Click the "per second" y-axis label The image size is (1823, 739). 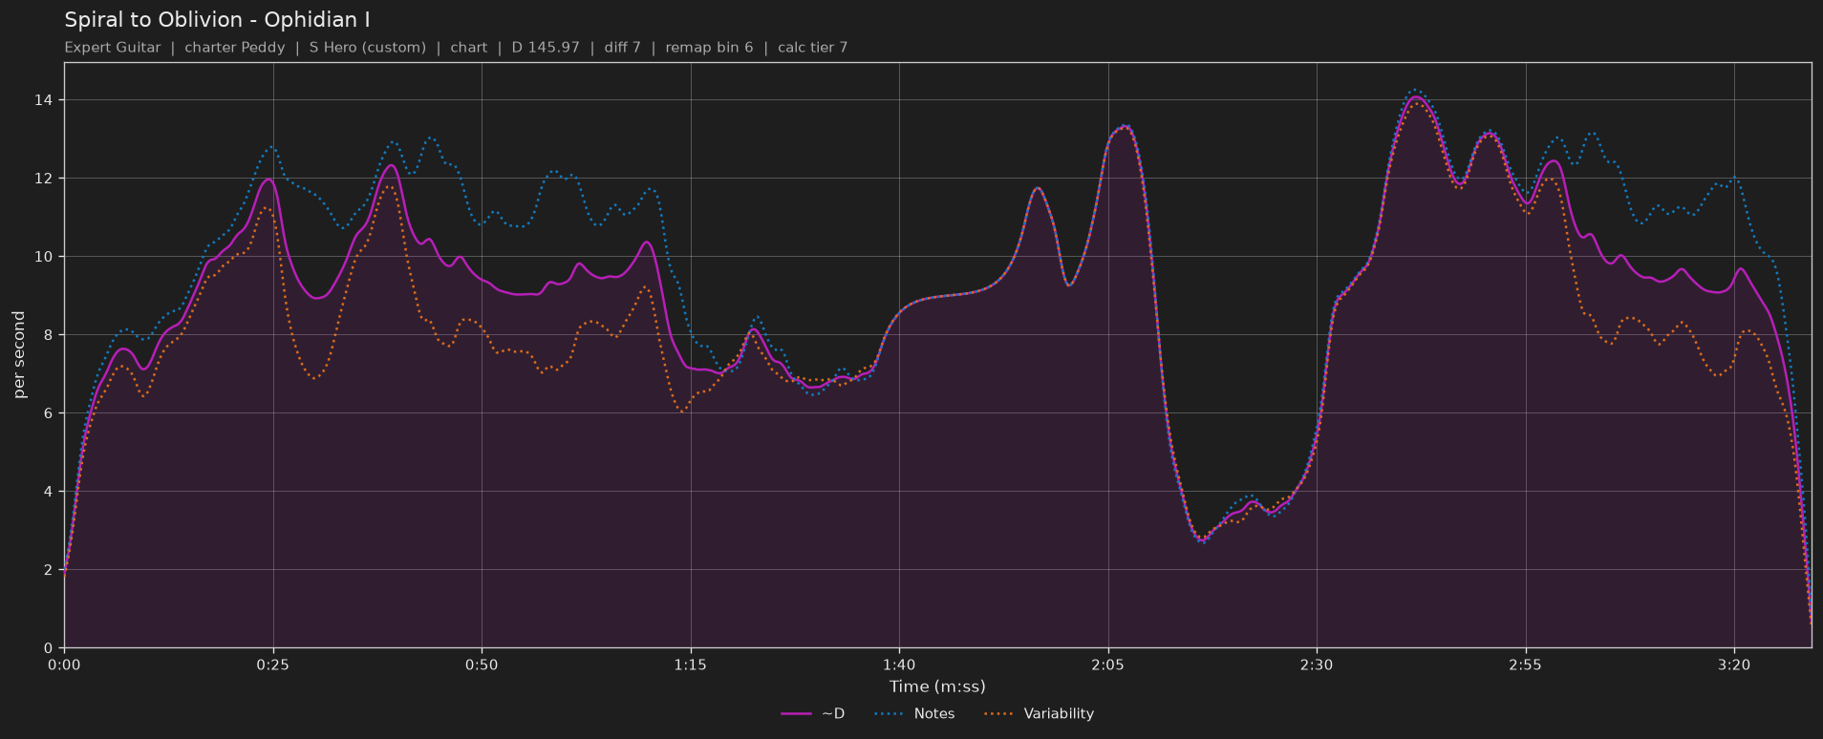[19, 355]
